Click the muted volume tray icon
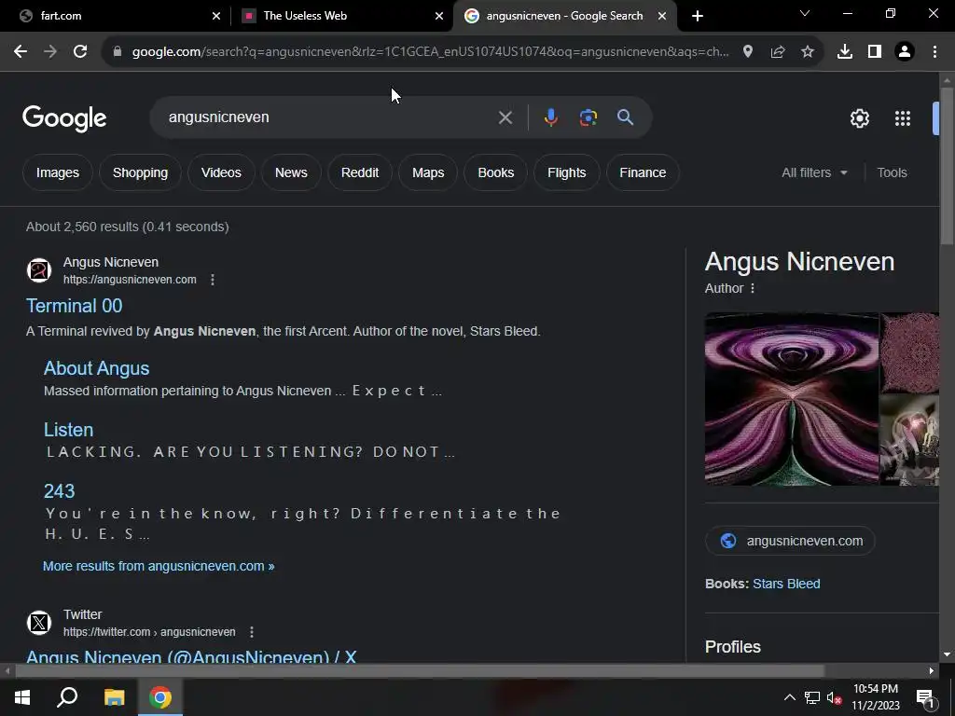Screen dimensions: 955x716 835,697
